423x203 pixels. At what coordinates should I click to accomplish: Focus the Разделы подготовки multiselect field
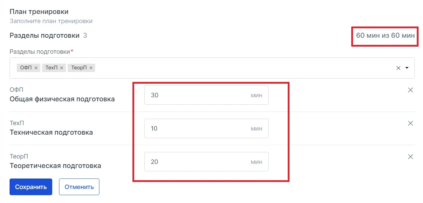tap(212, 68)
